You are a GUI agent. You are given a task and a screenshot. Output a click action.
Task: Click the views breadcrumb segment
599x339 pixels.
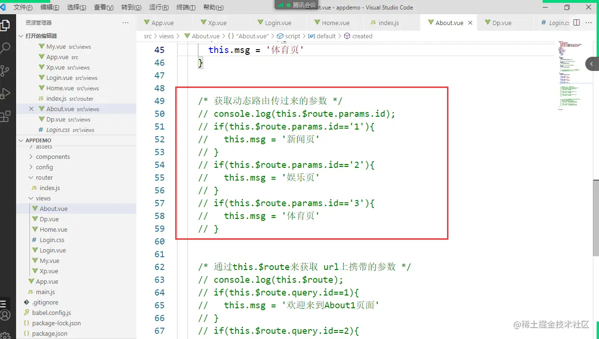166,36
